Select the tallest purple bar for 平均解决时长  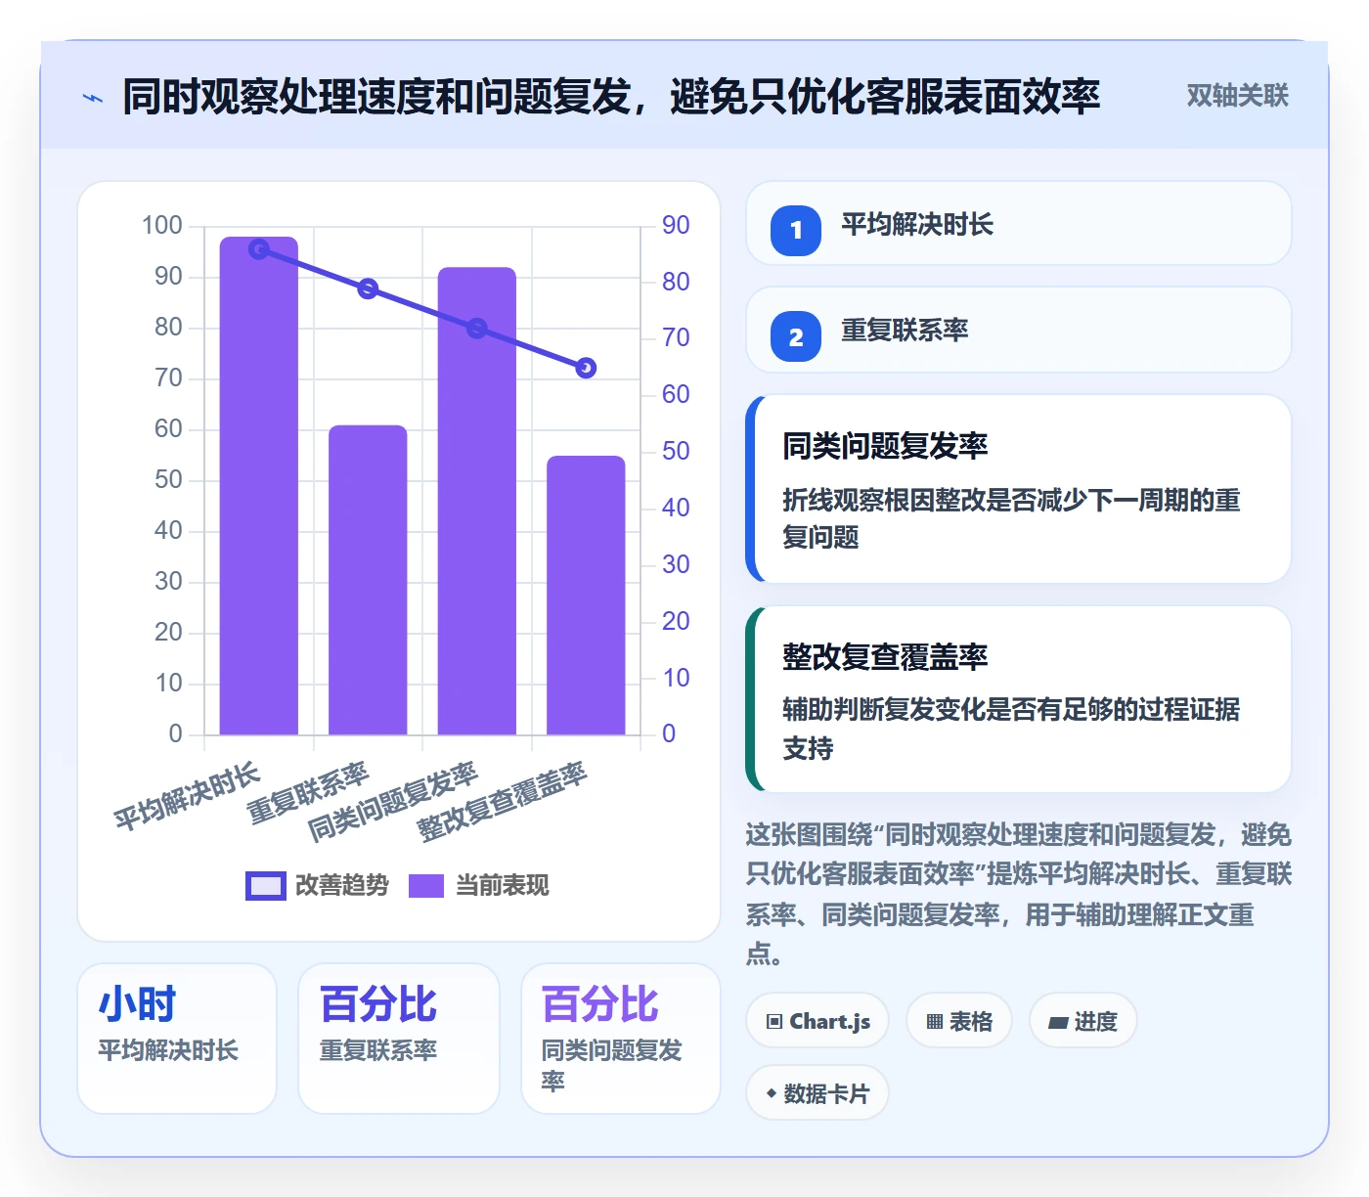(259, 485)
